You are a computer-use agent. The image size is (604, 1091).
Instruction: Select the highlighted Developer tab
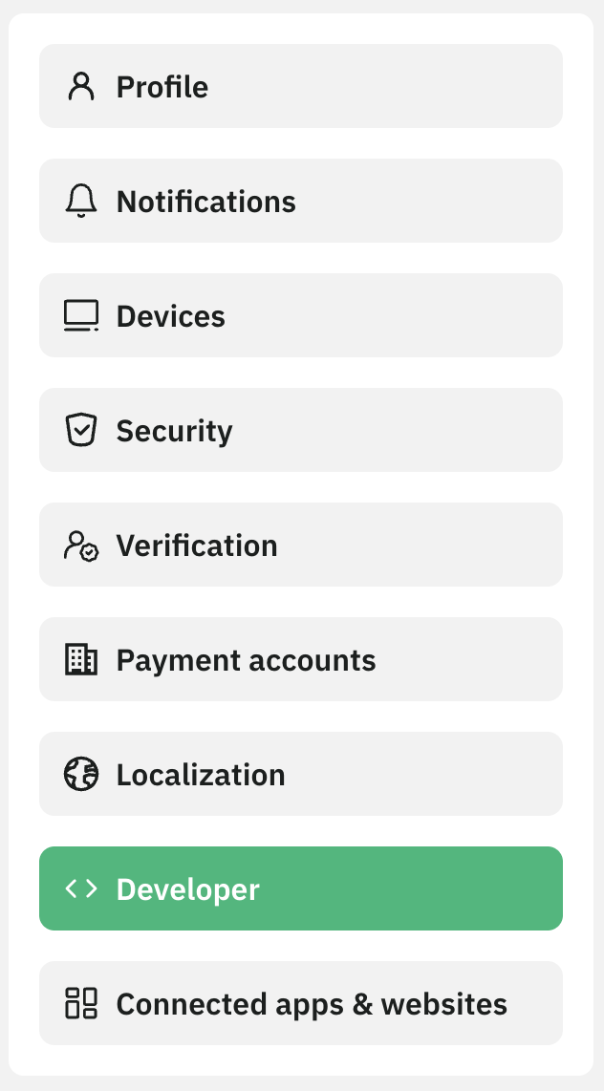300,888
